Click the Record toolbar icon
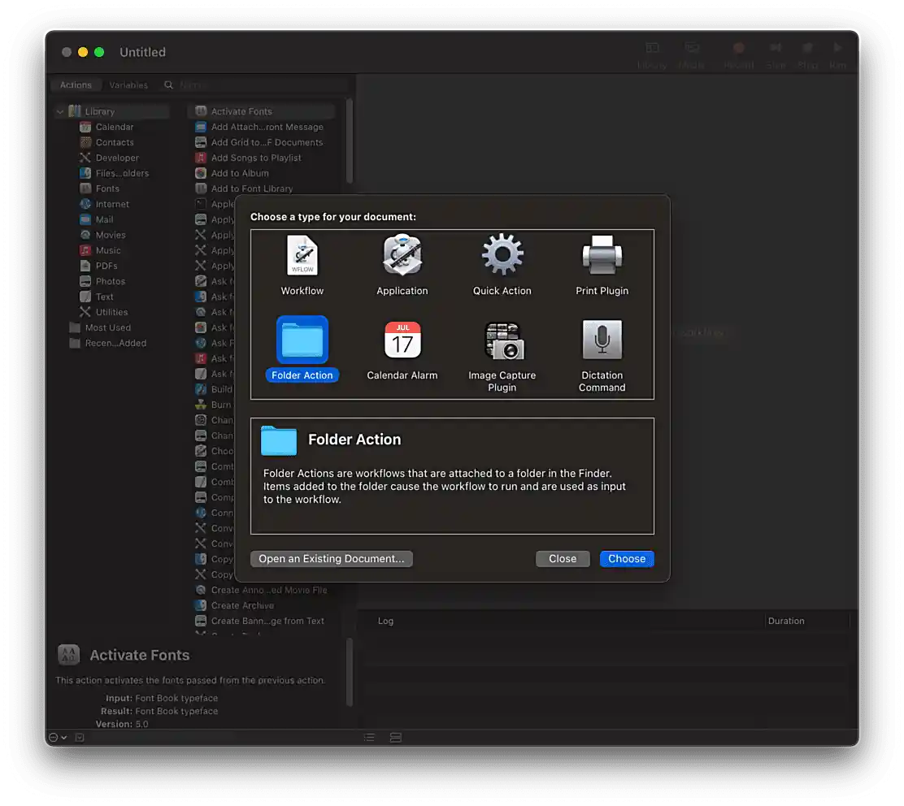Screen dimensions: 904x806 (x=738, y=49)
